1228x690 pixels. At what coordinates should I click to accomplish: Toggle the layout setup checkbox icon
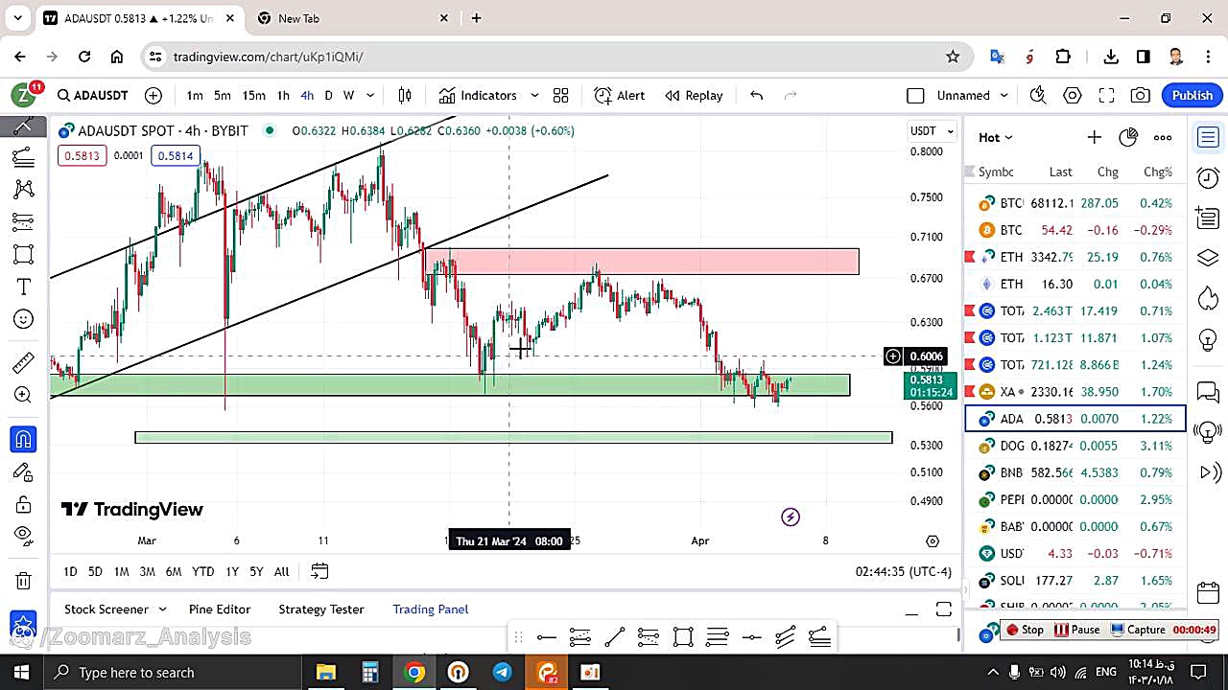point(915,95)
